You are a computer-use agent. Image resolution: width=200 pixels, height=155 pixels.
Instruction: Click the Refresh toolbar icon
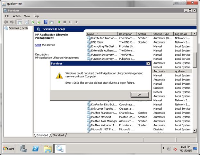coord(33,22)
